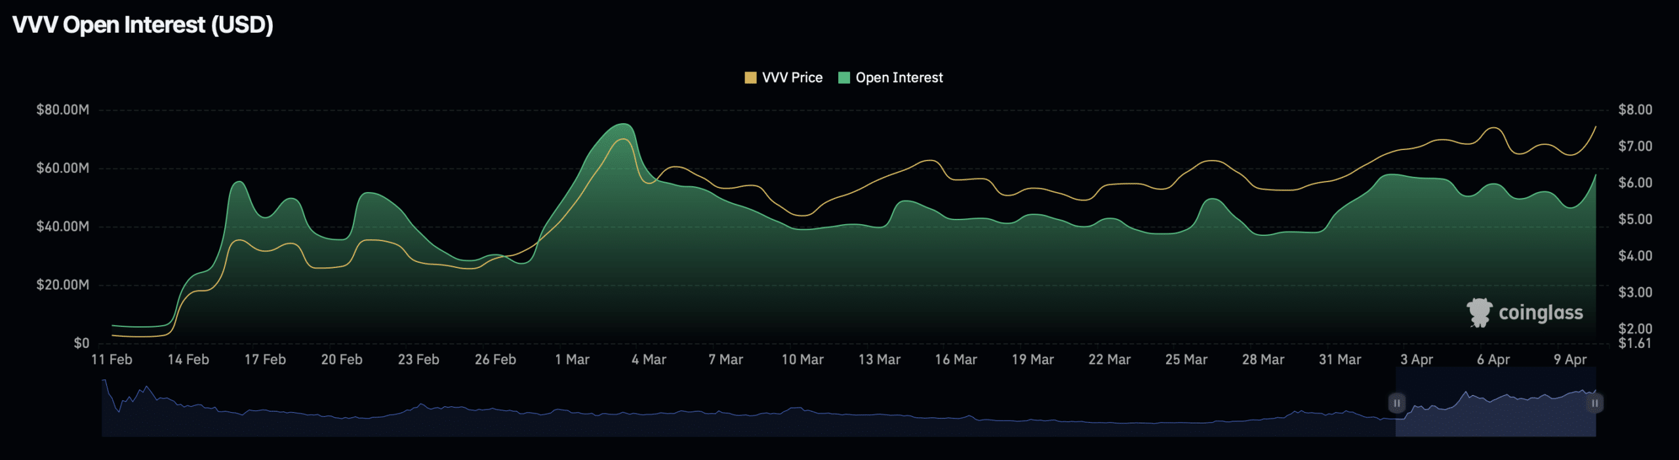Image resolution: width=1679 pixels, height=460 pixels.
Task: Toggle the VVV Price series label
Action: point(792,78)
